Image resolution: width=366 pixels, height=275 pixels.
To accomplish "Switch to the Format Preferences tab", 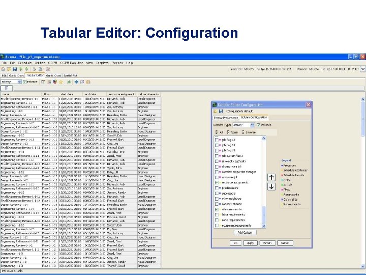I will pyautogui.click(x=226, y=118).
